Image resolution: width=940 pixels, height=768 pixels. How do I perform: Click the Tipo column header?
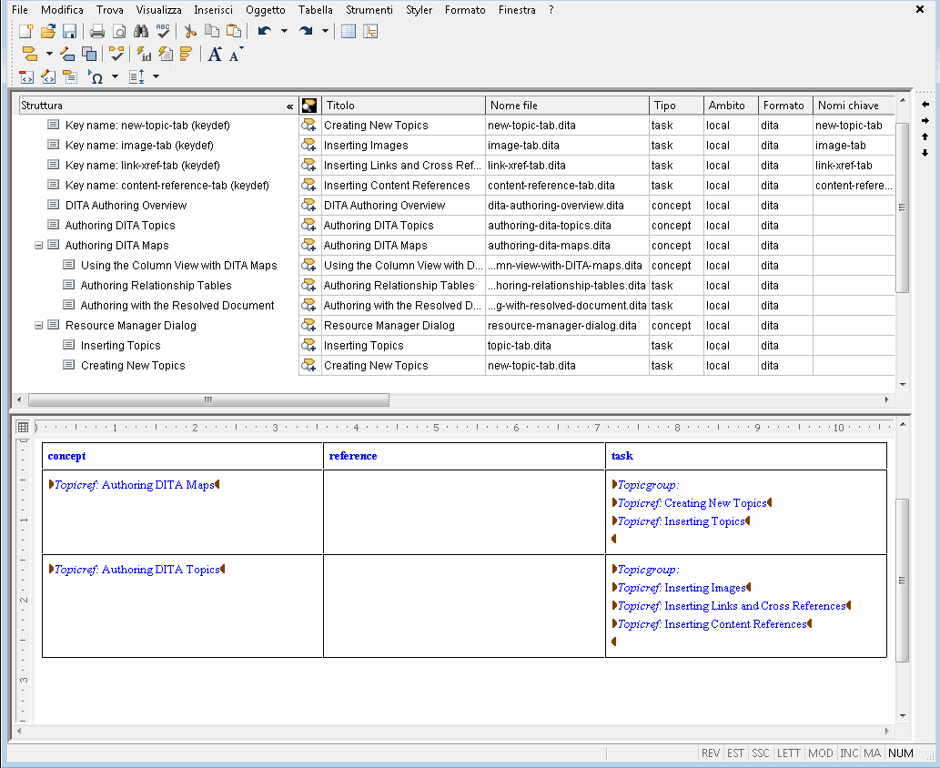click(x=676, y=106)
